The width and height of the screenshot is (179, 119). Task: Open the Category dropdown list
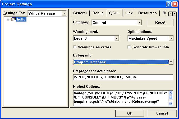(x=139, y=23)
